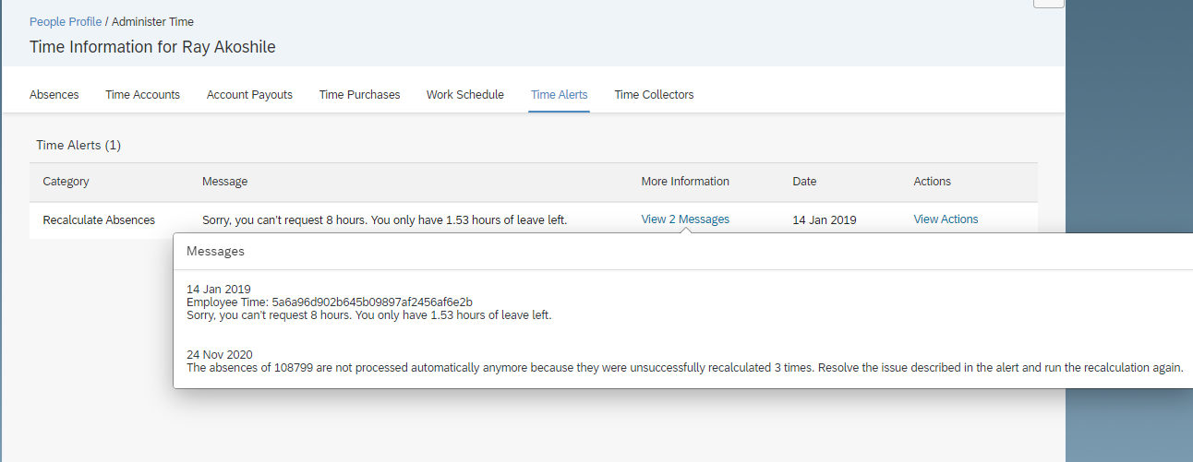Screen dimensions: 1193x462
Task: Click the More Information column header
Action: click(685, 182)
